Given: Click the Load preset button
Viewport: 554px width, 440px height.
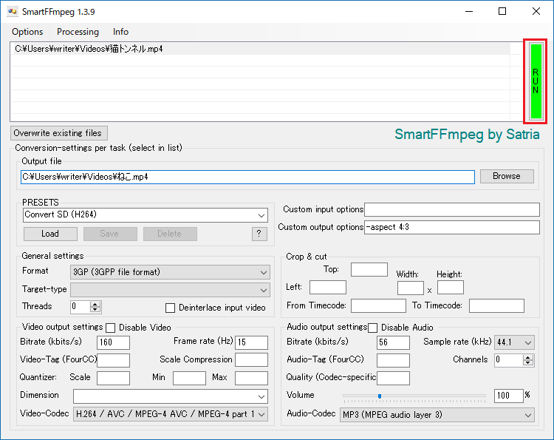Looking at the screenshot, I should 50,234.
